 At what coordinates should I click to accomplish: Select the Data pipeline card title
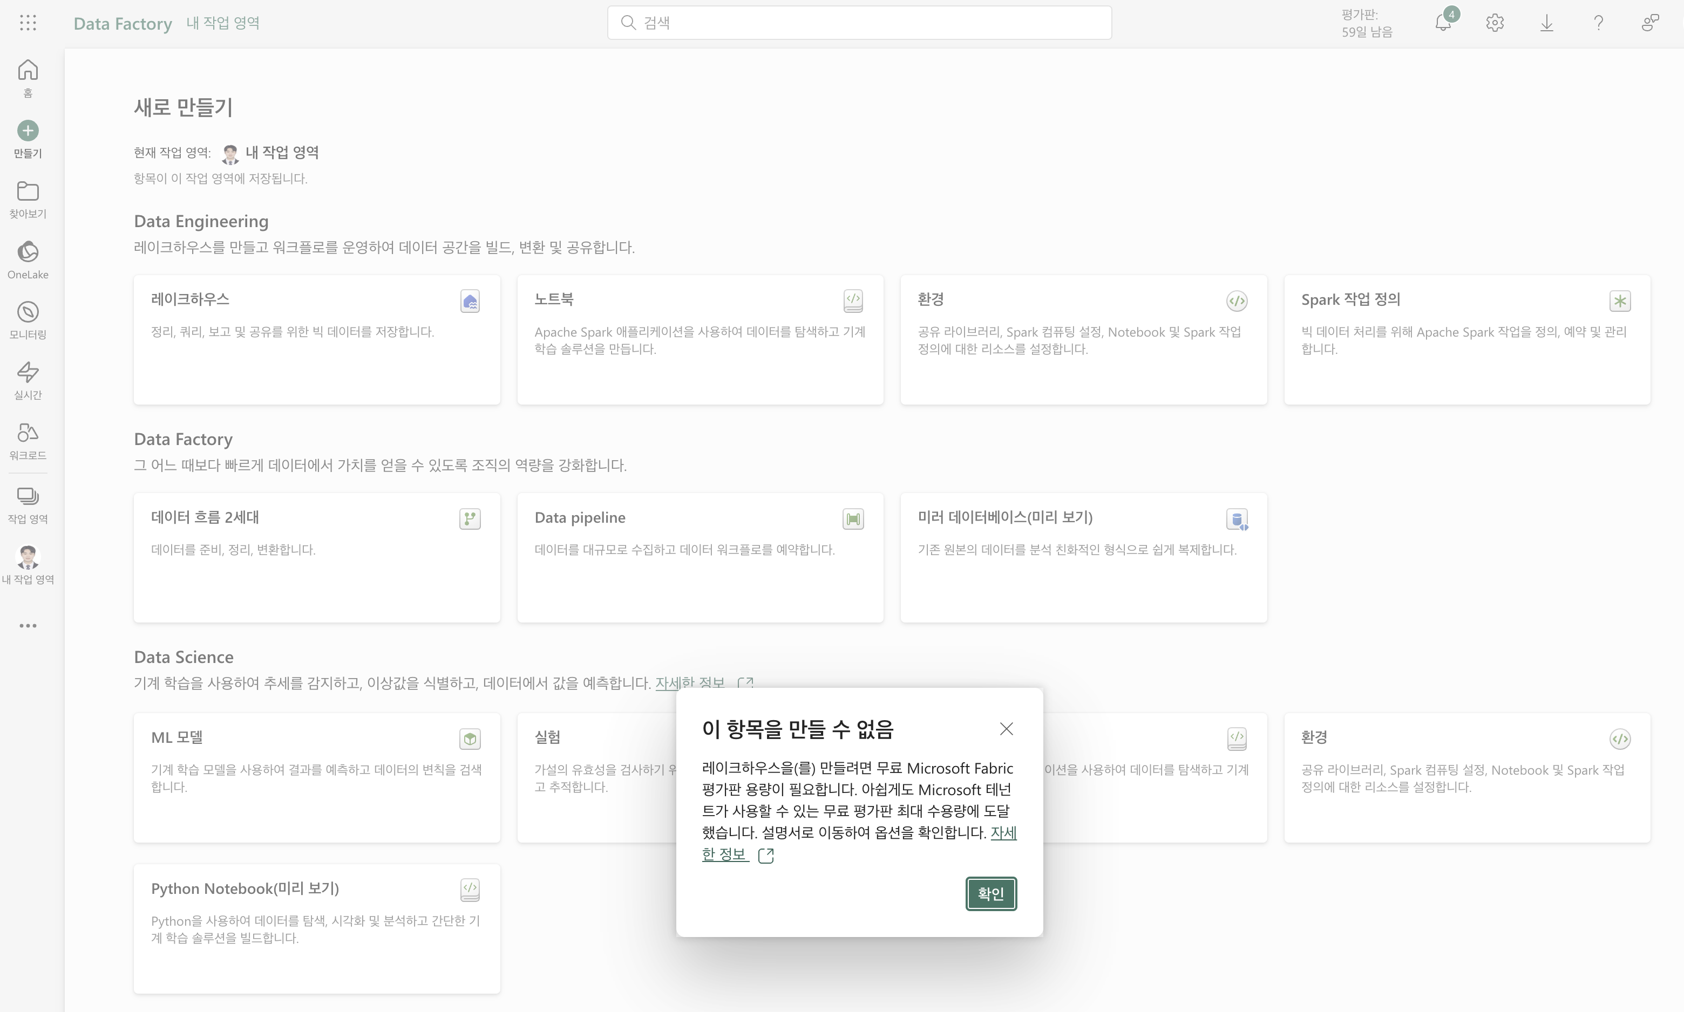[x=580, y=517]
